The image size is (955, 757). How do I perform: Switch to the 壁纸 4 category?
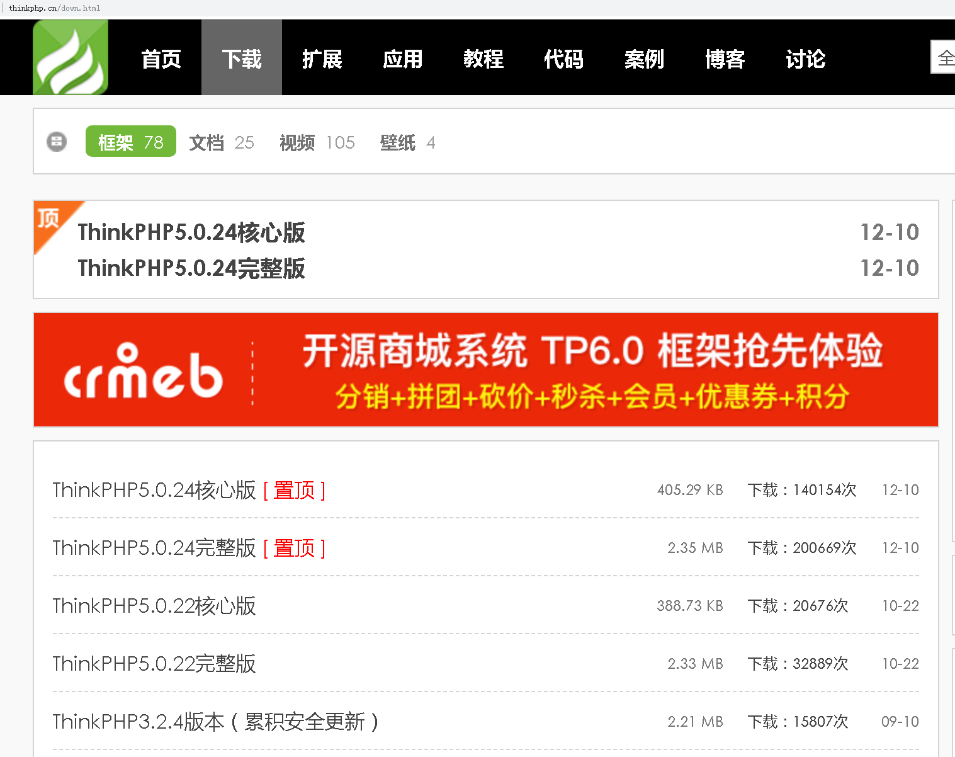click(407, 142)
